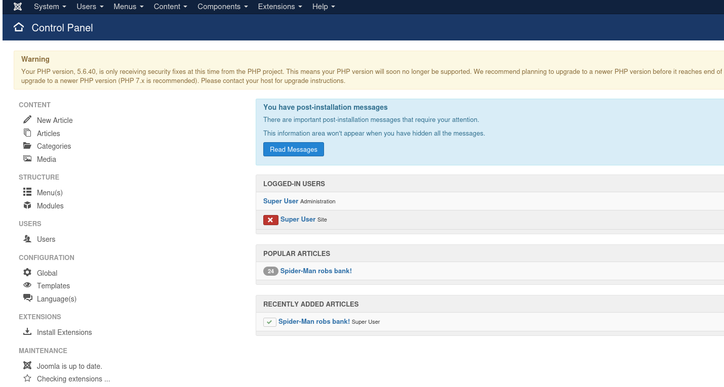Open the System dropdown menu

50,7
